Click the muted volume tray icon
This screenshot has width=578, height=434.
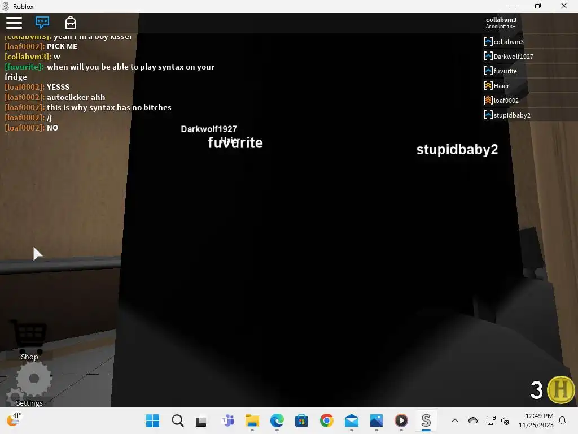pyautogui.click(x=505, y=420)
